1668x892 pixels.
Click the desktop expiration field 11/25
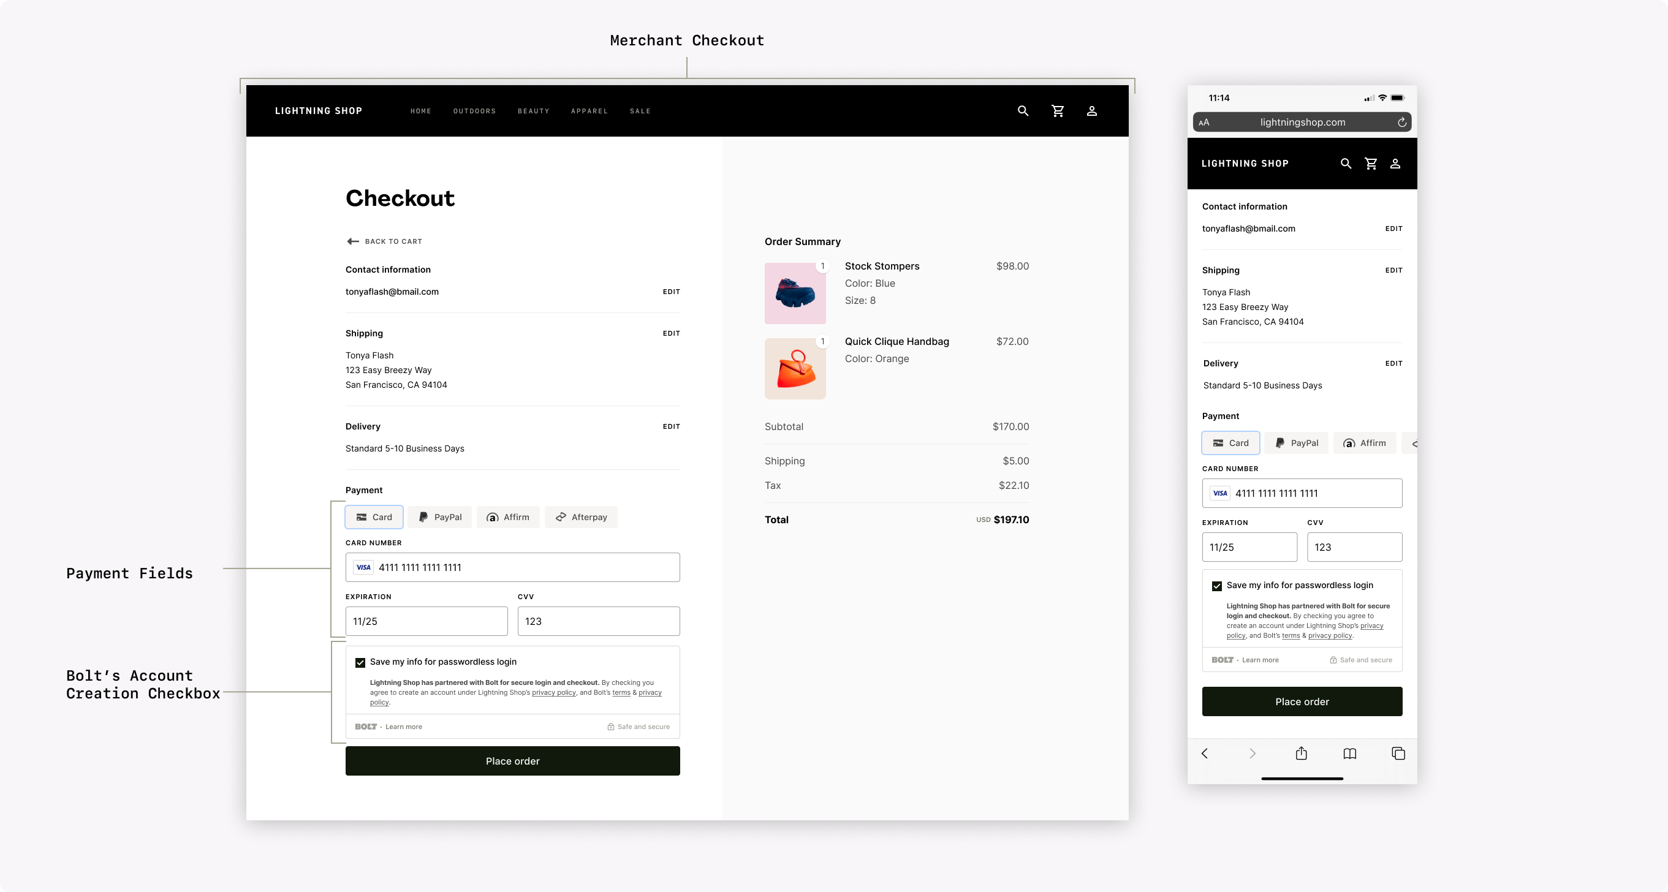(x=426, y=621)
